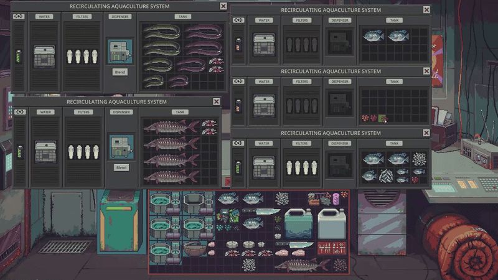Click the battery in the bottom-right tank window

238,167
